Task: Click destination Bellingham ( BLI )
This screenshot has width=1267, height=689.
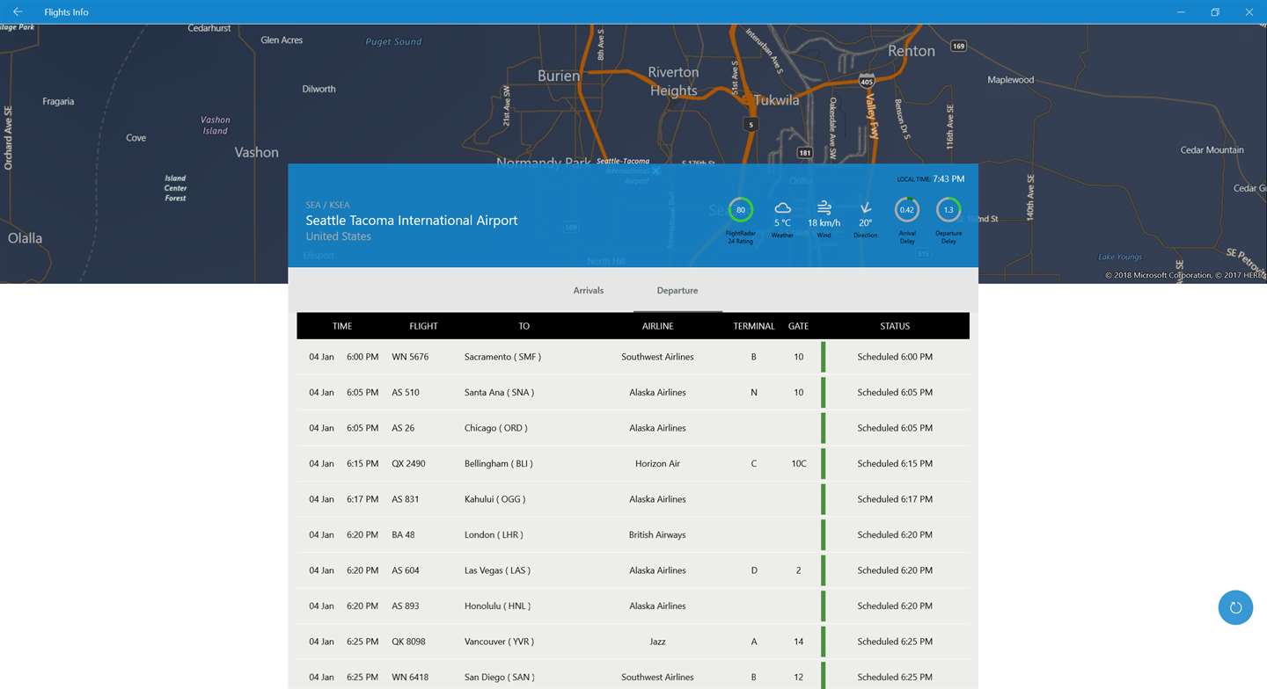Action: click(x=499, y=464)
